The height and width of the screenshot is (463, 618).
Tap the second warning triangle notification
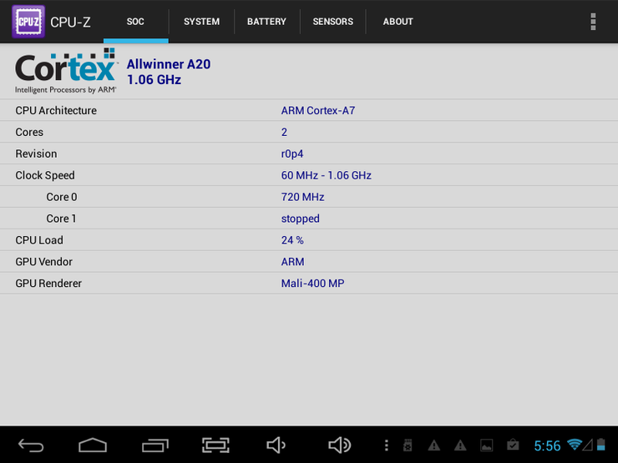click(460, 445)
